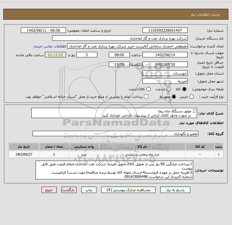Open مشاهده مدارک پیوستی (4) button
The width and height of the screenshot is (232, 225).
[x=128, y=190]
